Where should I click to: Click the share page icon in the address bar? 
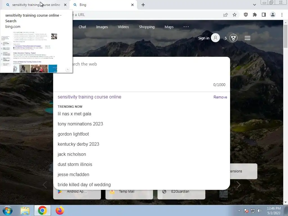tap(226, 15)
